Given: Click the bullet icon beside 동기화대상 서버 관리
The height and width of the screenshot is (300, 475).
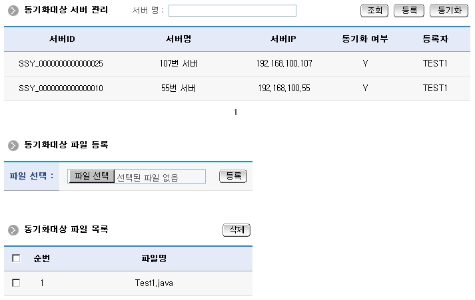Looking at the screenshot, I should click(13, 11).
